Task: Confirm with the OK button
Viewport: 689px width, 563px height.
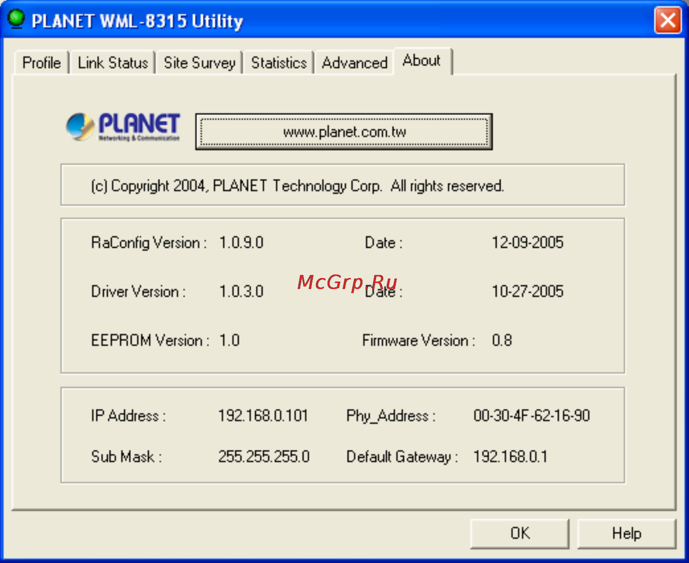Action: click(520, 533)
